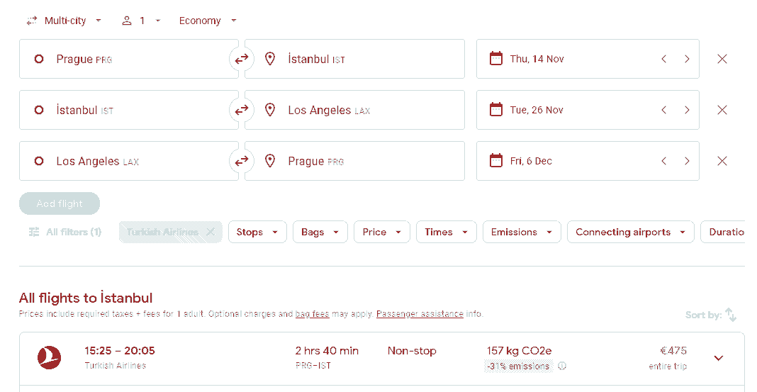Edit the Los Angeles LAX destination field
The height and width of the screenshot is (392, 757).
[354, 110]
